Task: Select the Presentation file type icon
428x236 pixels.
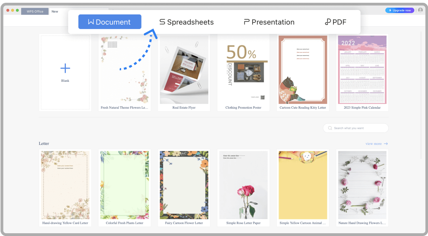Action: [247, 22]
